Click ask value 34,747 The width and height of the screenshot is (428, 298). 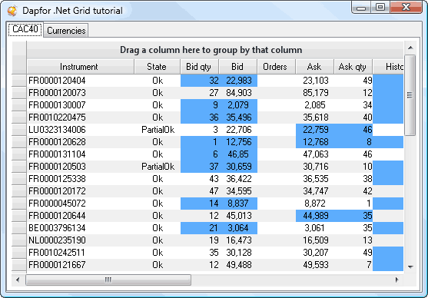[x=316, y=191]
